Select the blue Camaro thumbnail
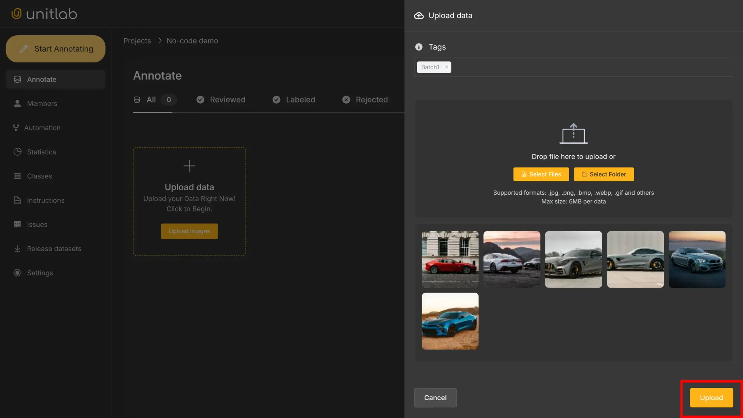This screenshot has height=418, width=743. click(x=450, y=321)
